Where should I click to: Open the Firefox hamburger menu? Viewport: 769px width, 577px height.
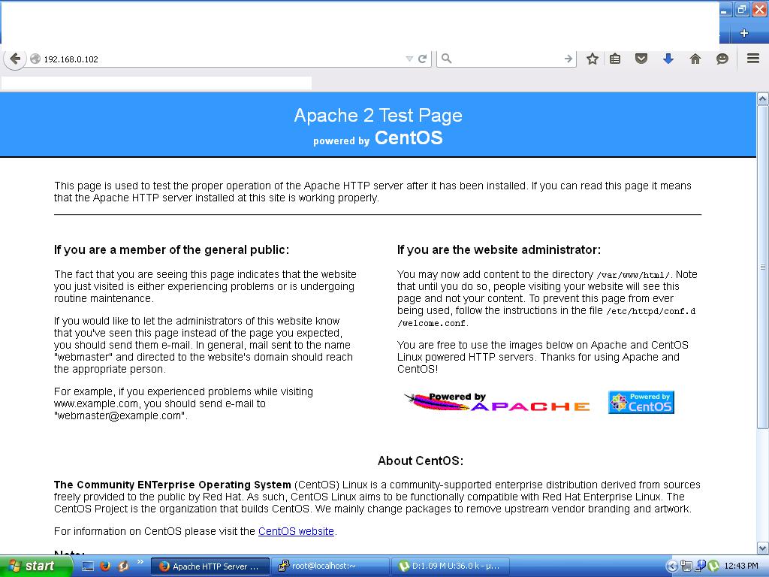(x=753, y=59)
